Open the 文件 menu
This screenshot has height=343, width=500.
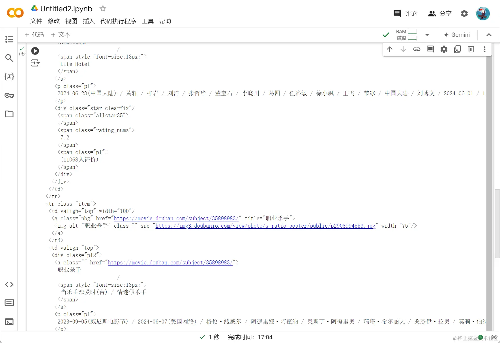(x=36, y=21)
